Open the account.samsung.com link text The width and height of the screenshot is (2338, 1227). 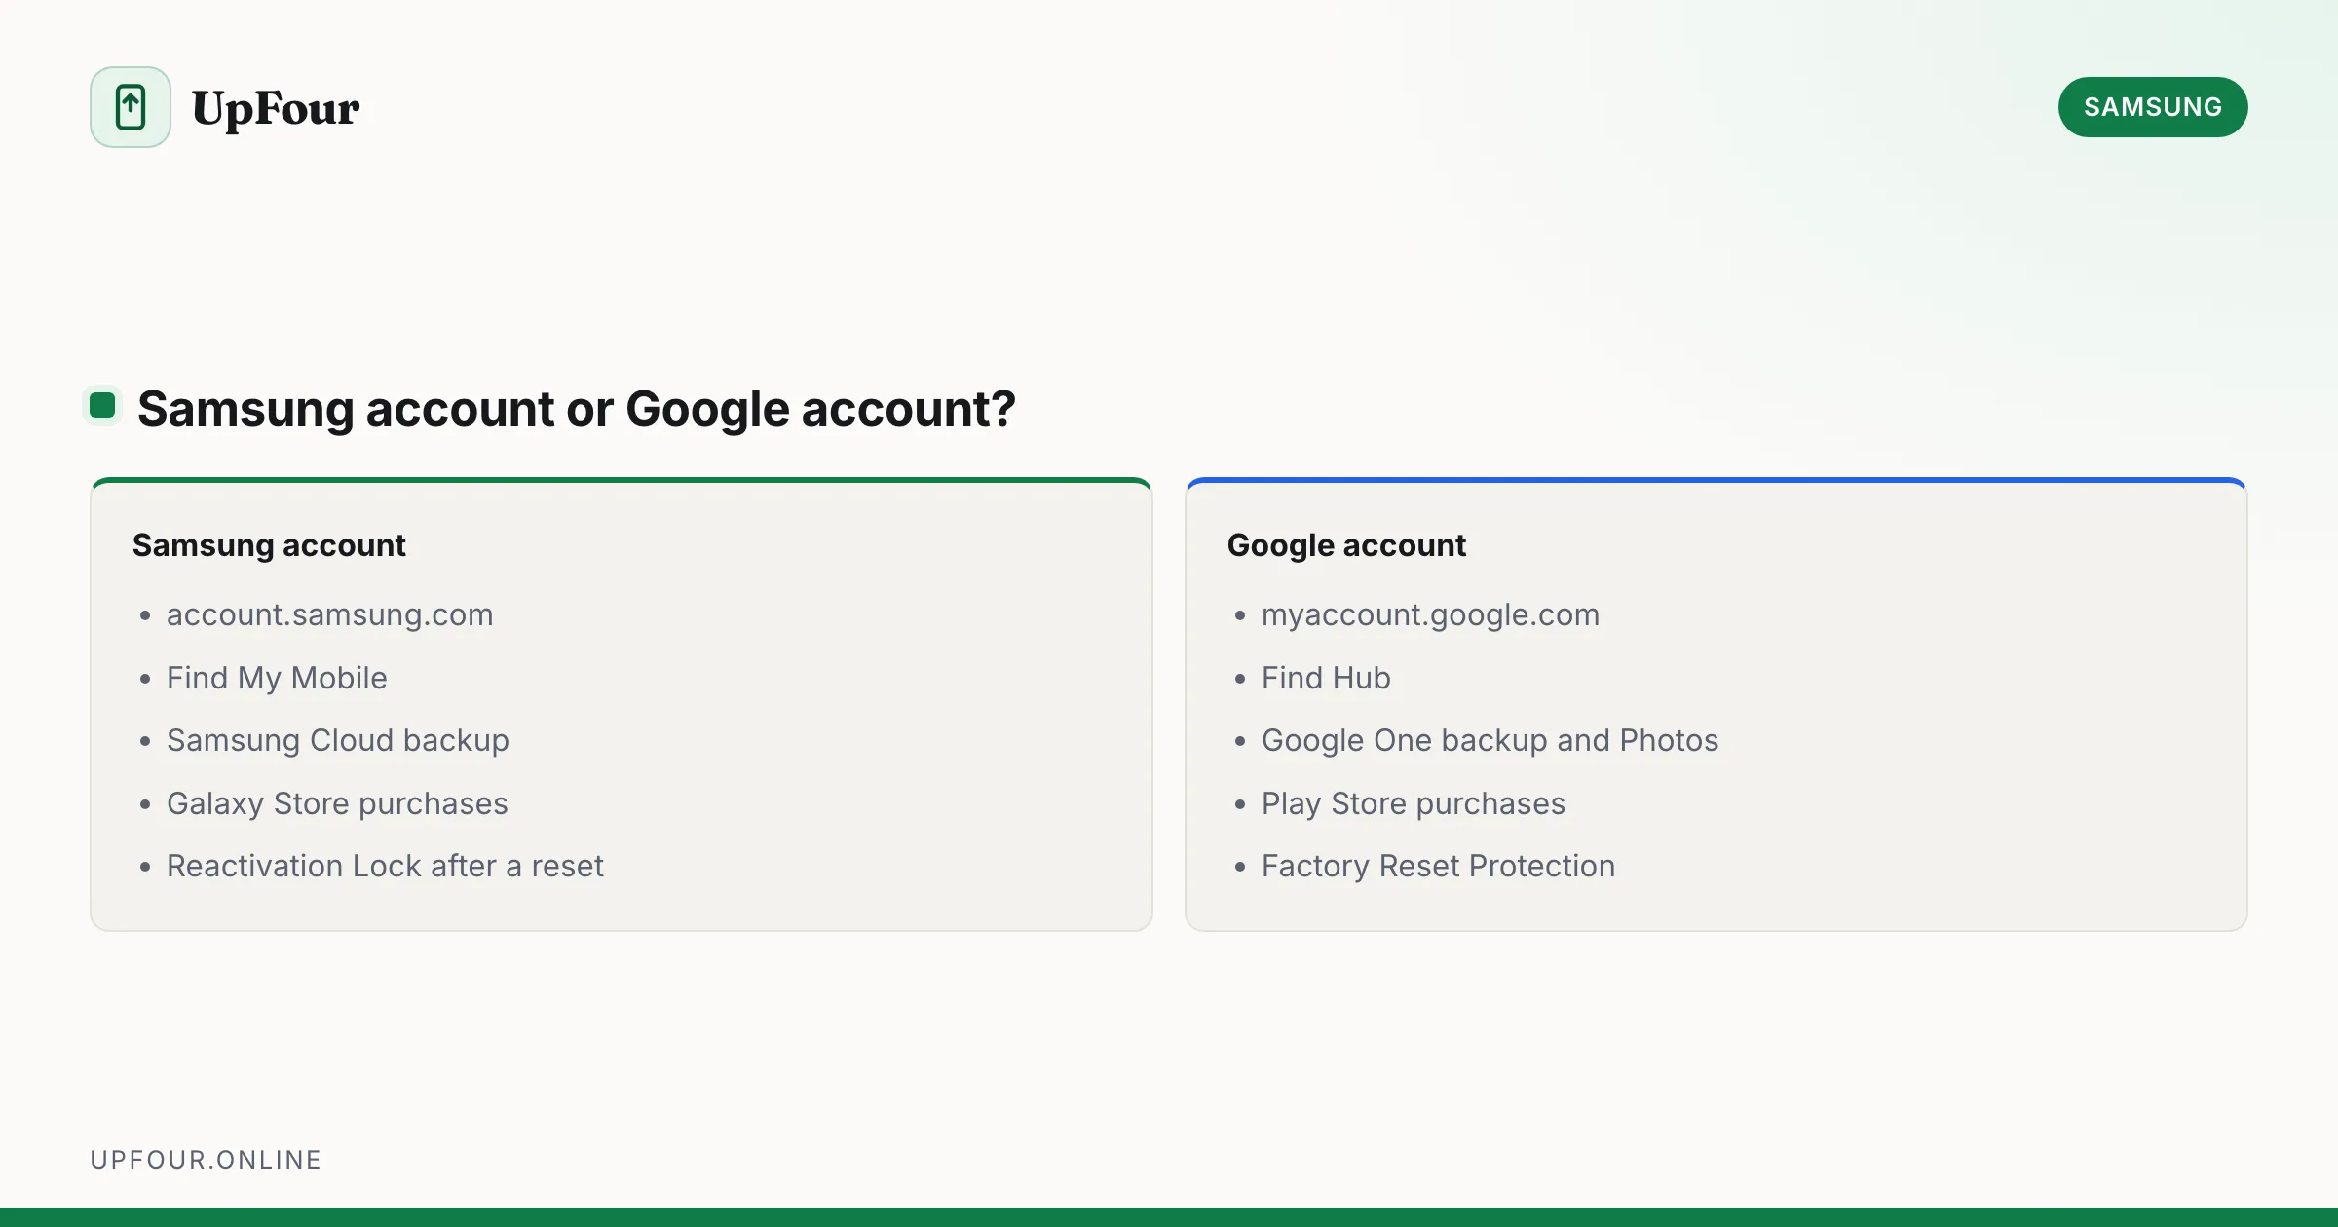pyautogui.click(x=330, y=614)
